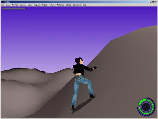Click the dark center of the circular HUD
Screen dimensions: 158x119
[x=146, y=107]
